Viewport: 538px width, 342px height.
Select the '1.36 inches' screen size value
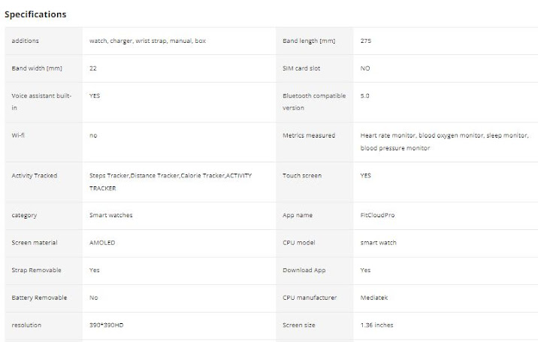pyautogui.click(x=377, y=325)
